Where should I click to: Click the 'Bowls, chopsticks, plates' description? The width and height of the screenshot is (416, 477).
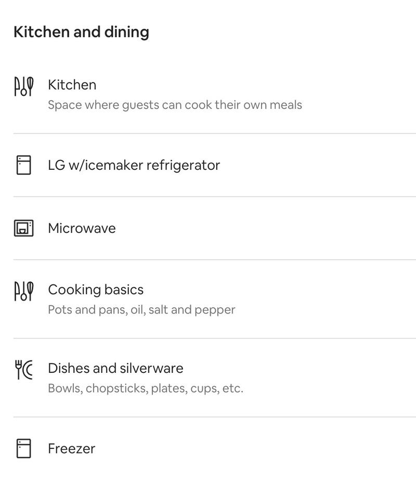pos(146,388)
